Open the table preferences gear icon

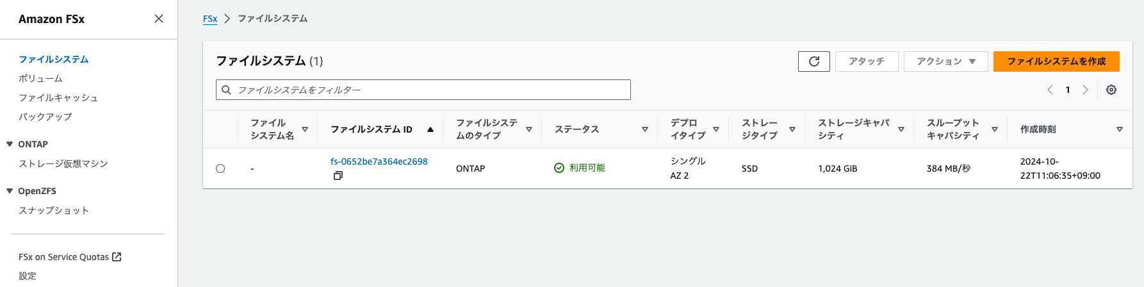click(1111, 90)
